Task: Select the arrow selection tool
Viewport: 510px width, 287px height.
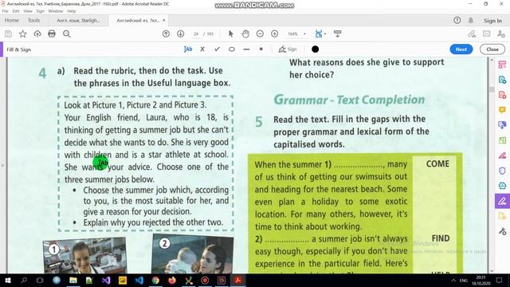Action: pyautogui.click(x=230, y=33)
